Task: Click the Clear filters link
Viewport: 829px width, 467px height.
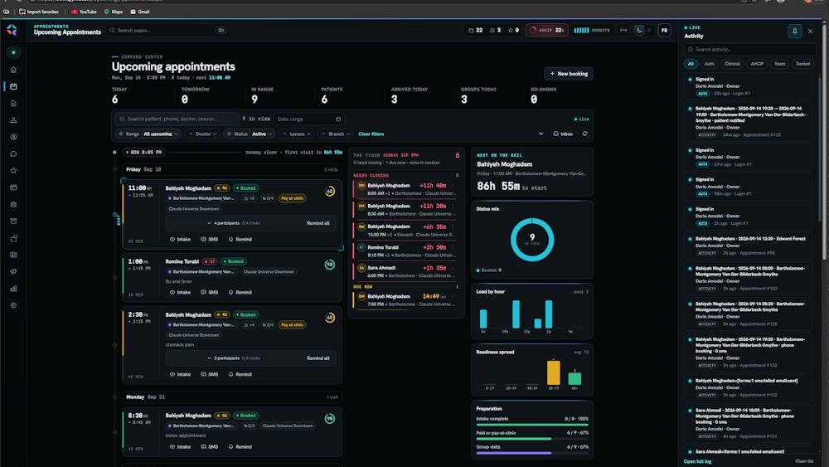Action: tap(371, 134)
